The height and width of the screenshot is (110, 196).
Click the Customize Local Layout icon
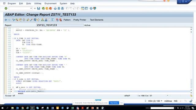(95, 8)
